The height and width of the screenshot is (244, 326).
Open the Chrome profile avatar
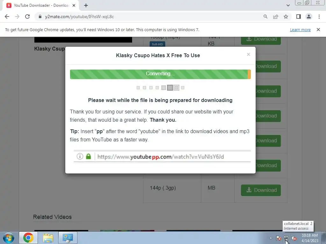tap(309, 17)
